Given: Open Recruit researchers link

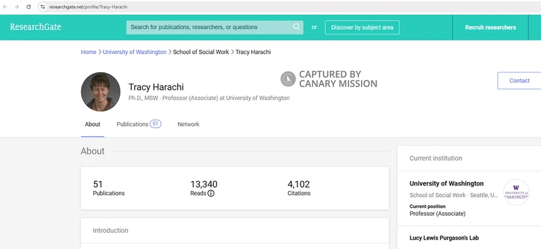Looking at the screenshot, I should coord(490,28).
